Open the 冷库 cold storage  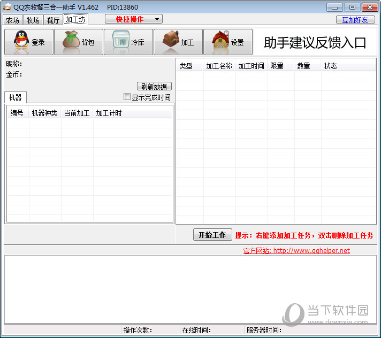[x=128, y=42]
